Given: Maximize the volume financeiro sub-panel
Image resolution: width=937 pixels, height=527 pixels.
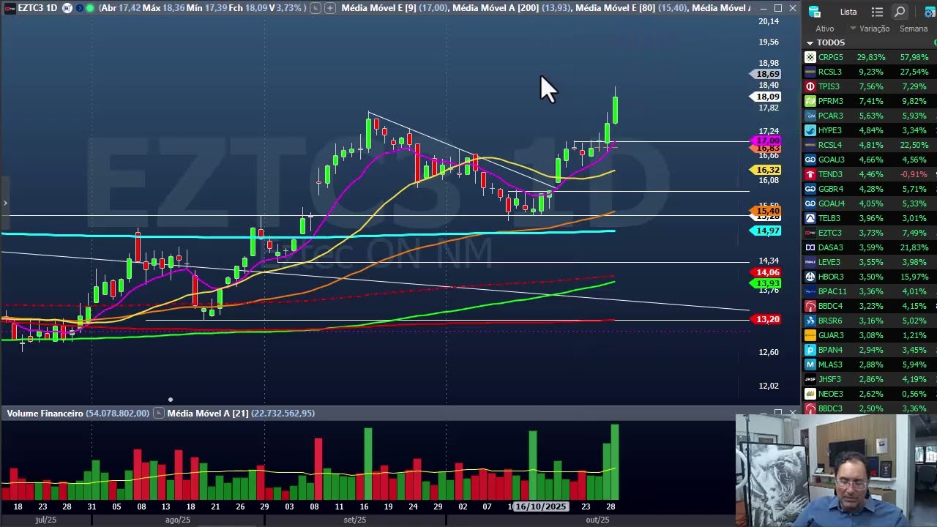Looking at the screenshot, I should click(778, 413).
